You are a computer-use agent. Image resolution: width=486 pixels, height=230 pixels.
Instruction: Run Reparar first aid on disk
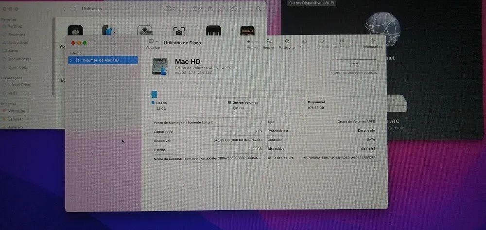(269, 41)
